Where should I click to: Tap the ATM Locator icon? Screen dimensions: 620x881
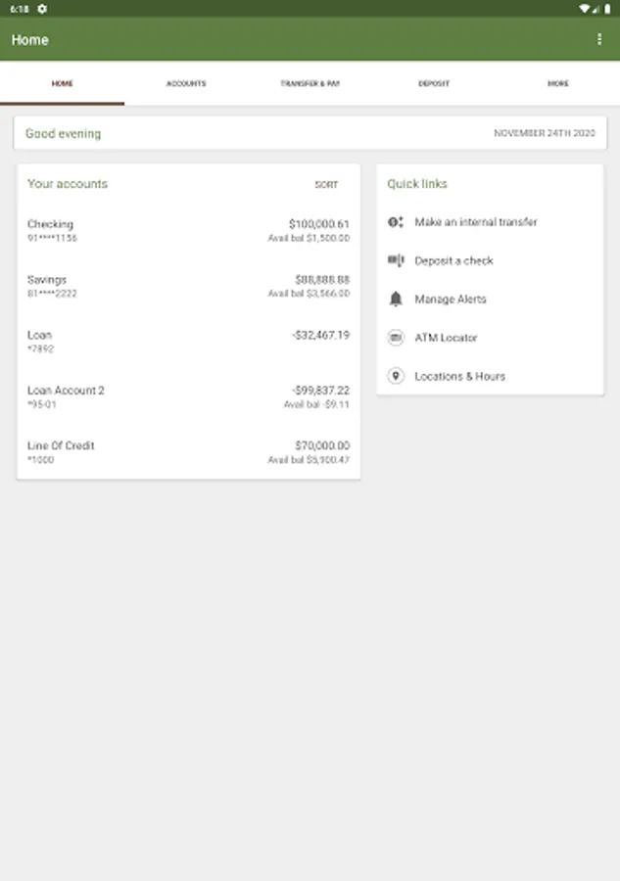[396, 337]
